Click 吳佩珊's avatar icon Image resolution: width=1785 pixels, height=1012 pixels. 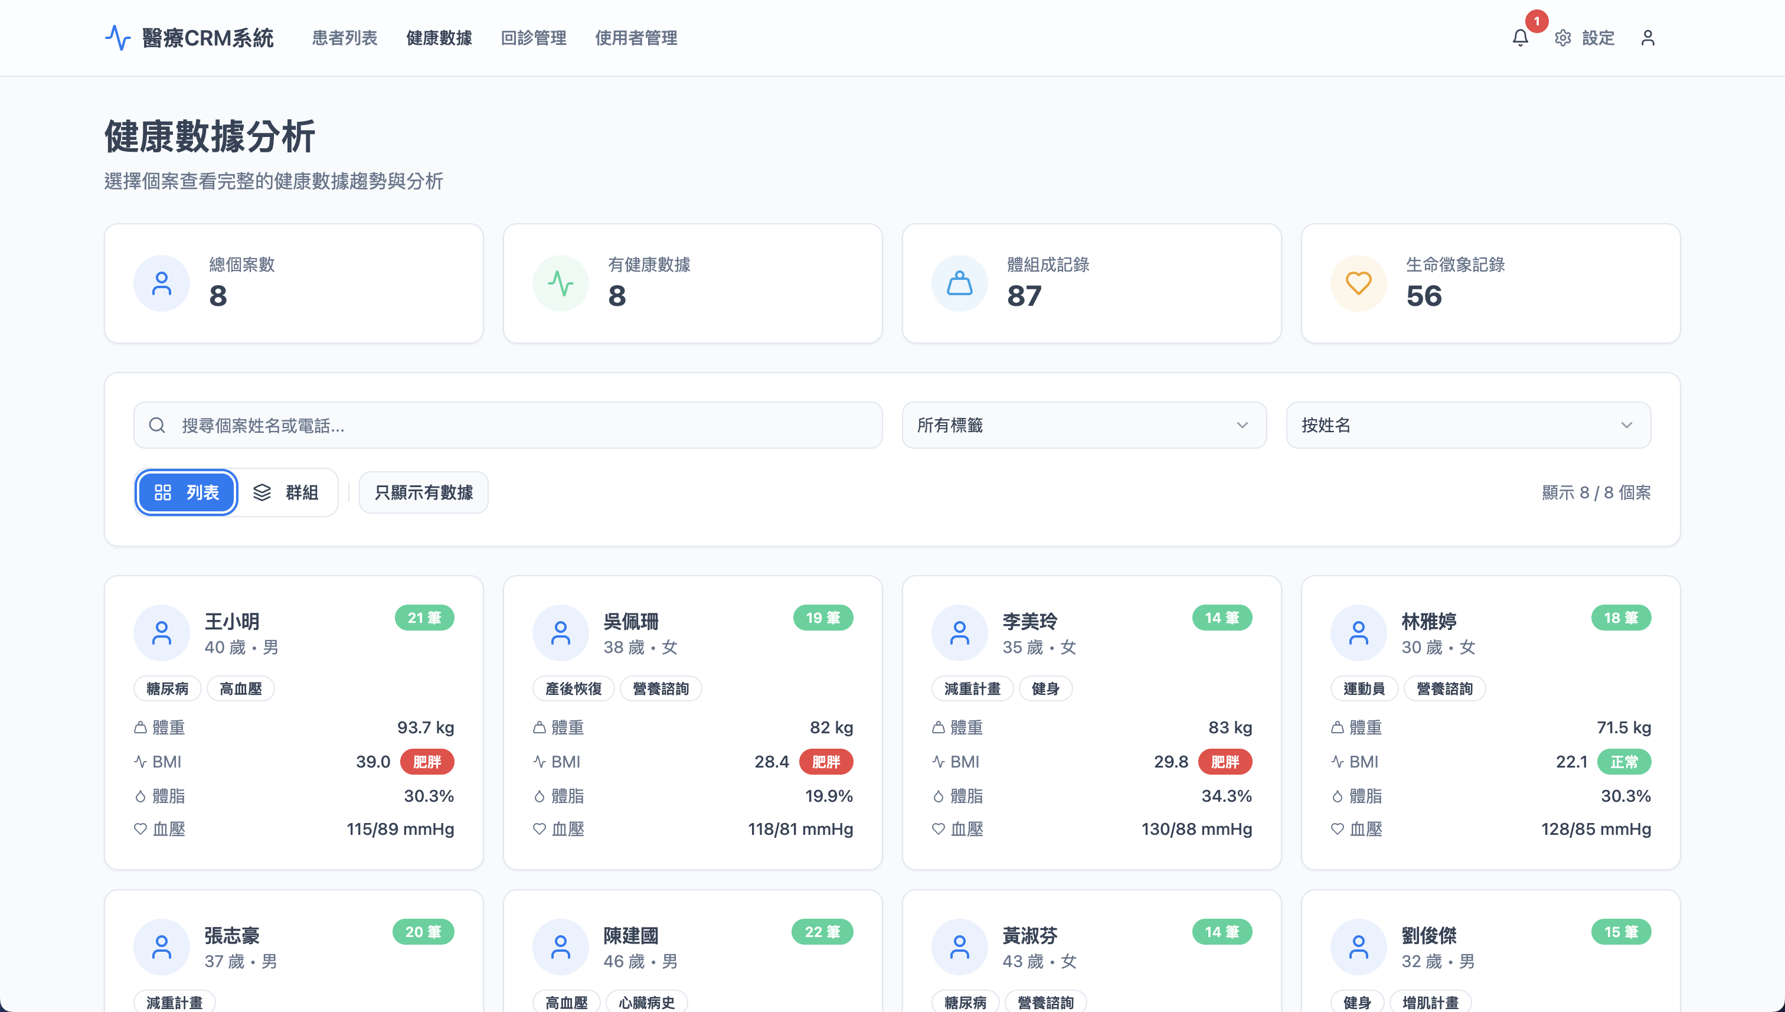560,632
